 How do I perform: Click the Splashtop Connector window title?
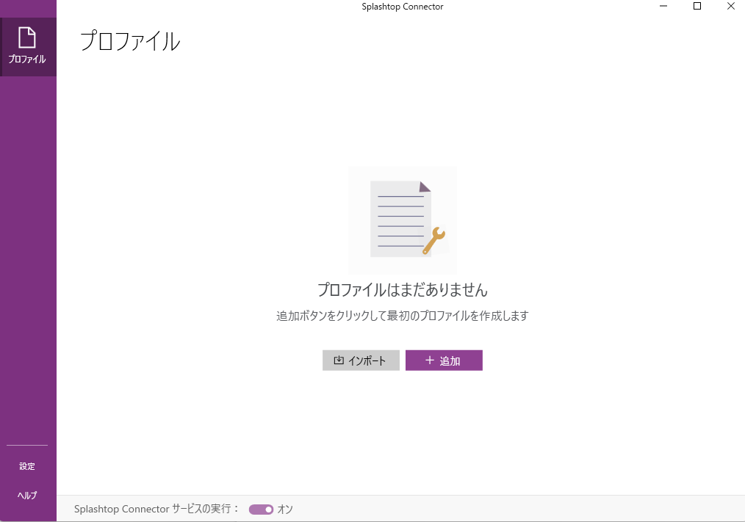(403, 7)
